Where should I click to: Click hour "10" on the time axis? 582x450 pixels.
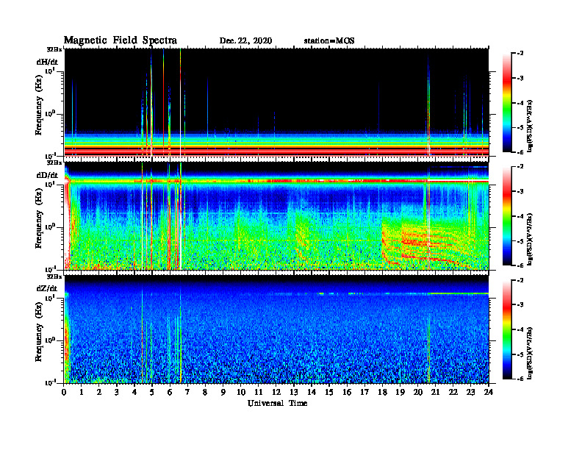[x=241, y=393]
